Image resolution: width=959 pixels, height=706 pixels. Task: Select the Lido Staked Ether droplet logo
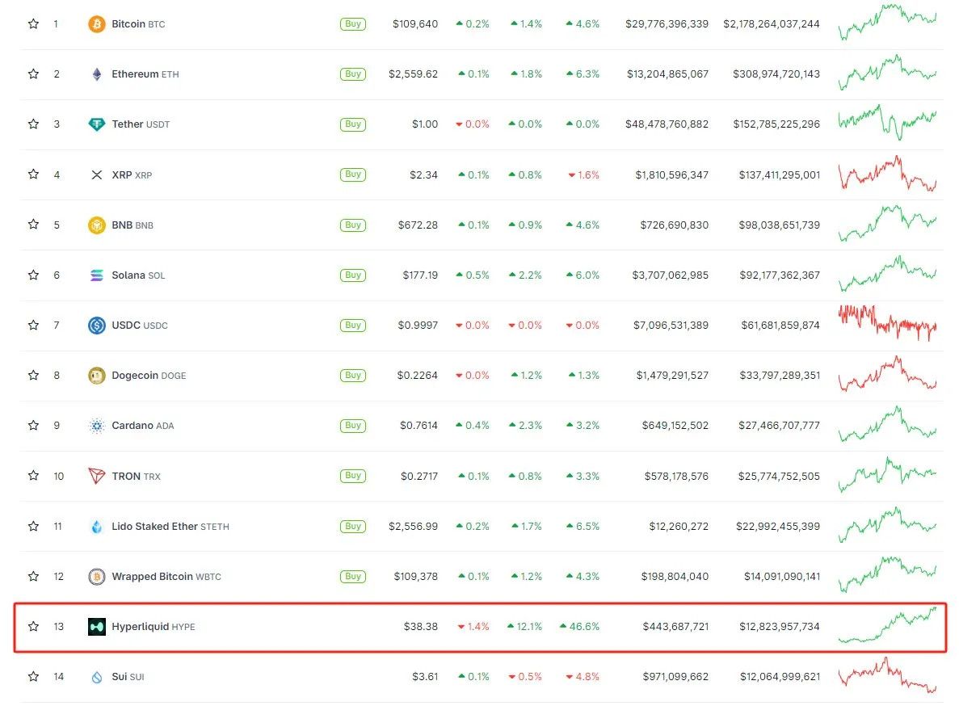coord(97,527)
